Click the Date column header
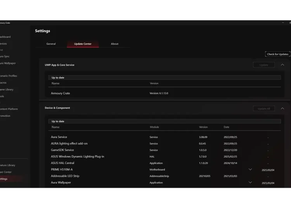Image resolution: width=291 pixels, height=208 pixels. (226, 127)
